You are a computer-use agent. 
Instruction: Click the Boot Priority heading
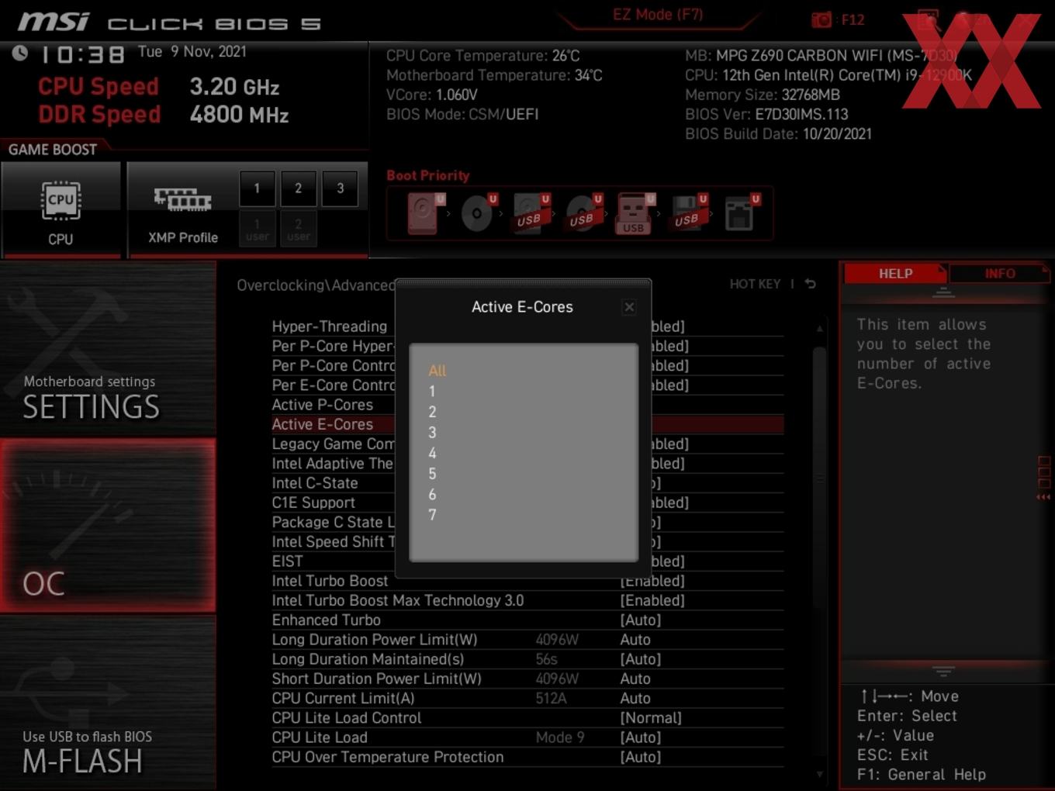coord(428,175)
